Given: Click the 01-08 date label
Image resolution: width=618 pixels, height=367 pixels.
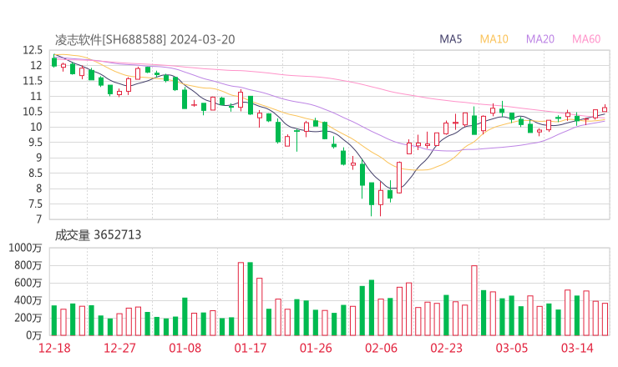Looking at the screenshot, I should click(x=185, y=348).
